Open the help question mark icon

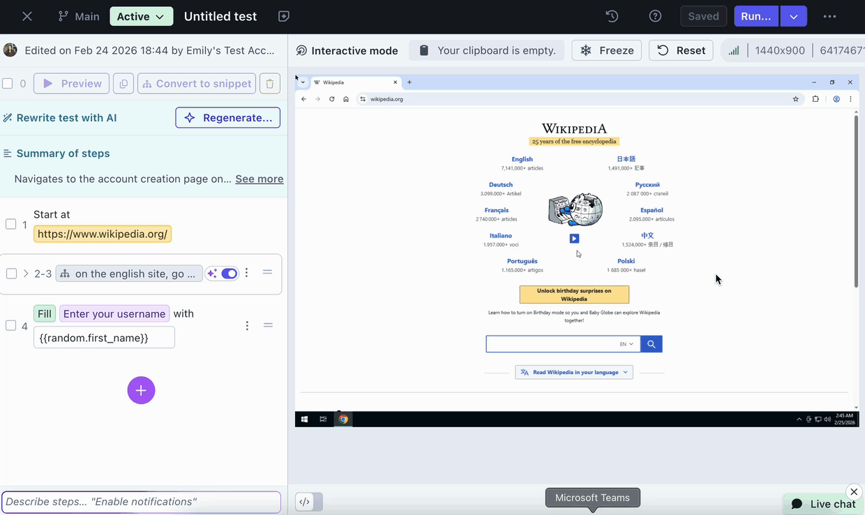[655, 16]
